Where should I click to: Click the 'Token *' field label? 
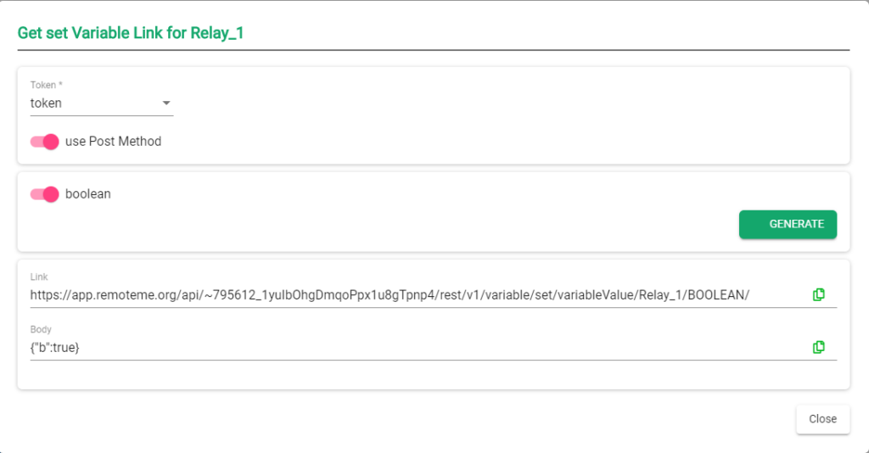tap(45, 85)
